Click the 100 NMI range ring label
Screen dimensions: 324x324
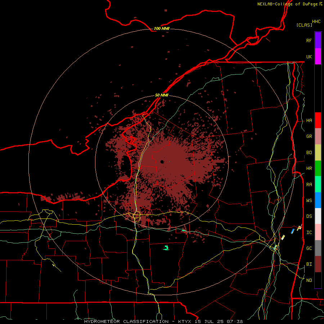pos(162,28)
